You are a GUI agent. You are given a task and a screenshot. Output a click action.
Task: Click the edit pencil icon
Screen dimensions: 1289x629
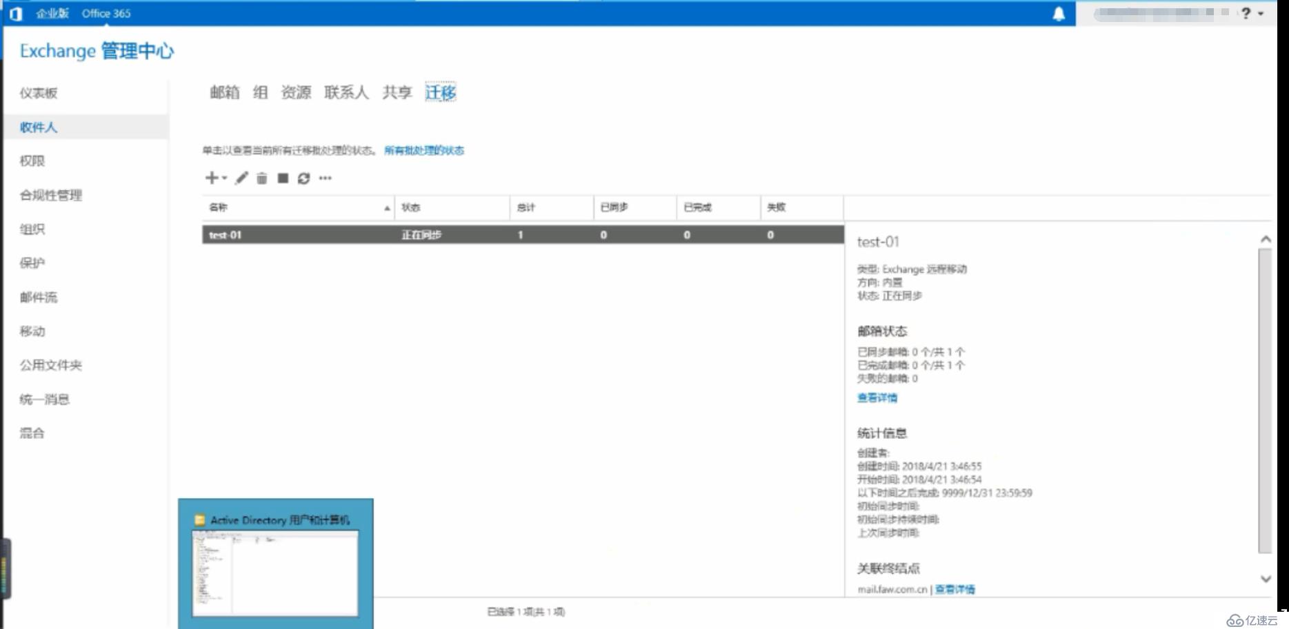tap(241, 178)
